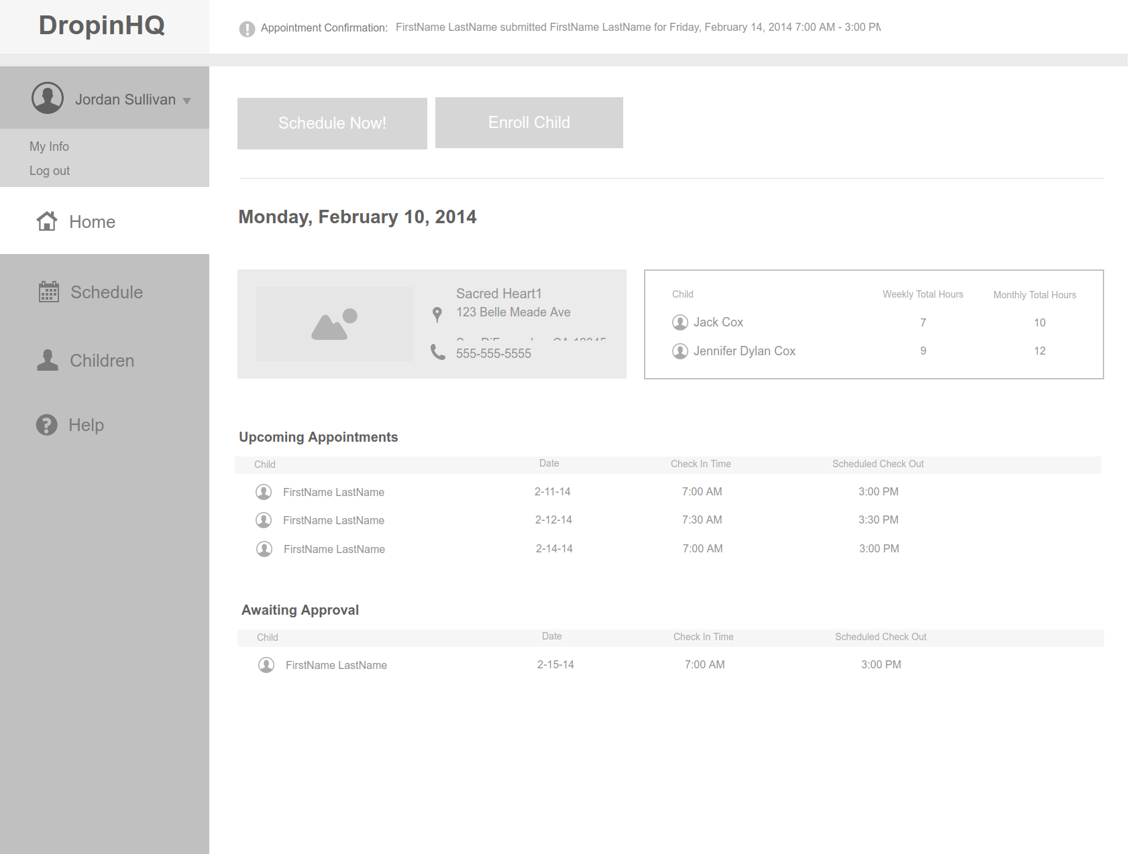Screen dimensions: 1129x854
Task: Click the location pin icon
Action: click(437, 314)
